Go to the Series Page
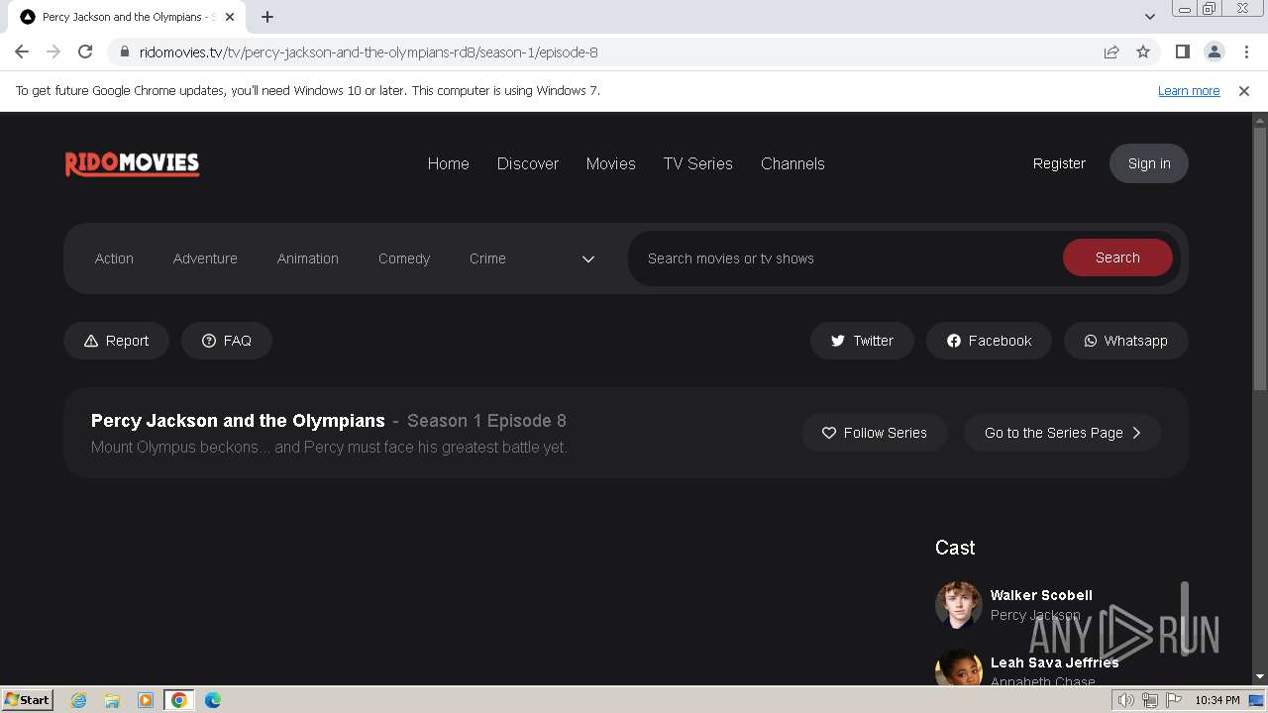This screenshot has width=1268, height=713. [1062, 433]
